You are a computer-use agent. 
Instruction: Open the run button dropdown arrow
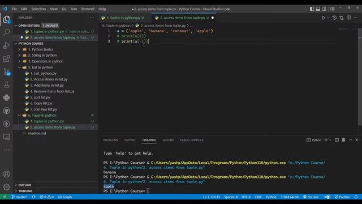point(328,18)
